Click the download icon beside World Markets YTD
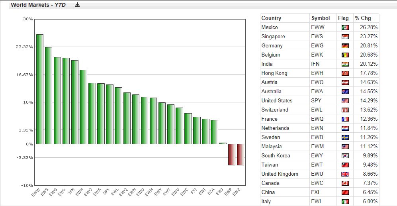Image resolution: width=397 pixels, height=206 pixels. 78,5
